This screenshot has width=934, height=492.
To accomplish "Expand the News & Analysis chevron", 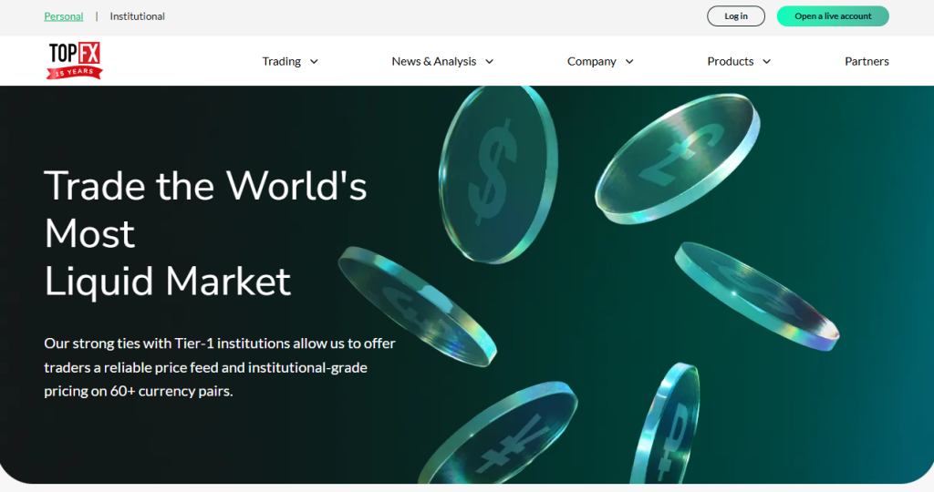I will [x=489, y=62].
